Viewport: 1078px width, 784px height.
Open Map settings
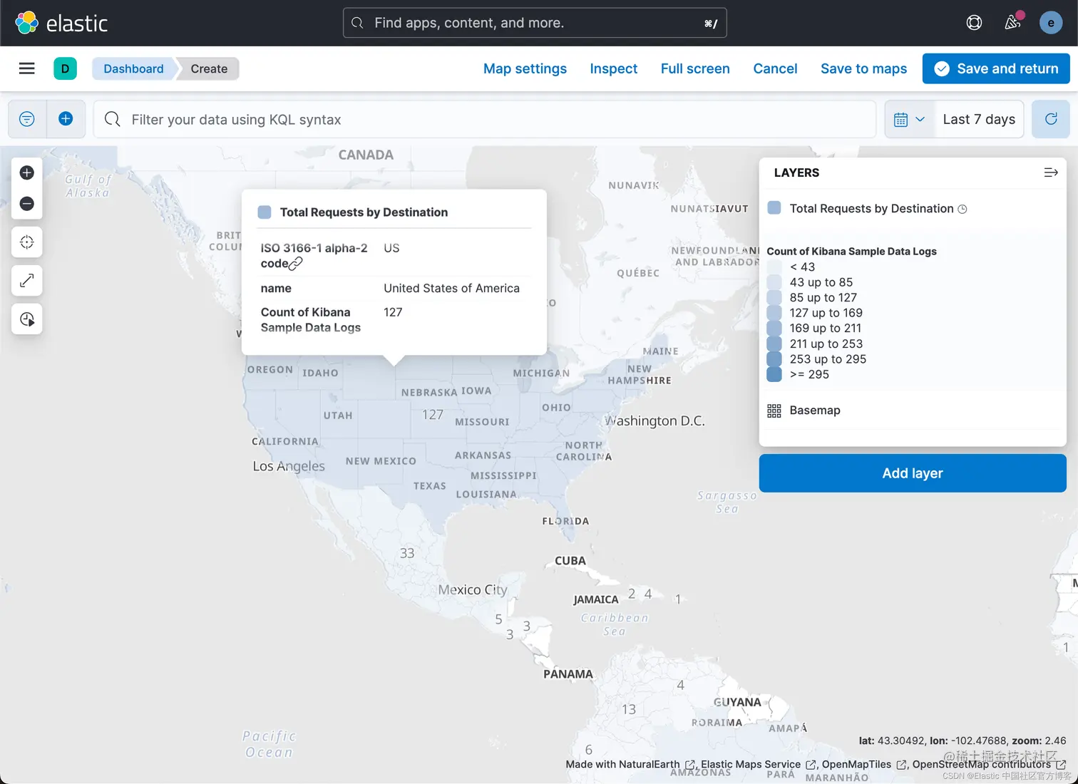coord(525,68)
